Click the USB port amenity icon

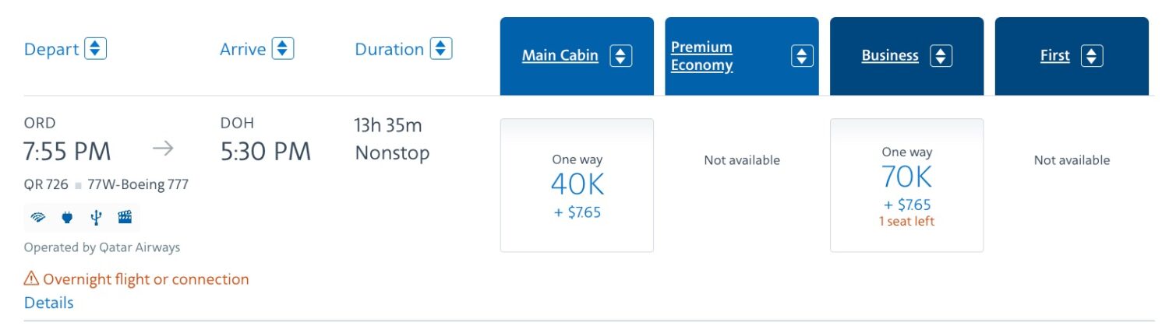point(96,218)
